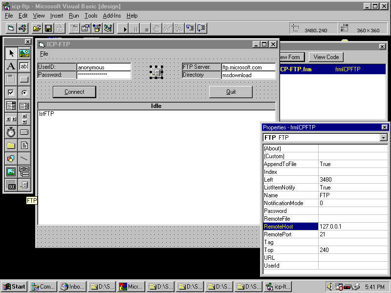Click the View Code button
This screenshot has width=391, height=293.
point(326,57)
